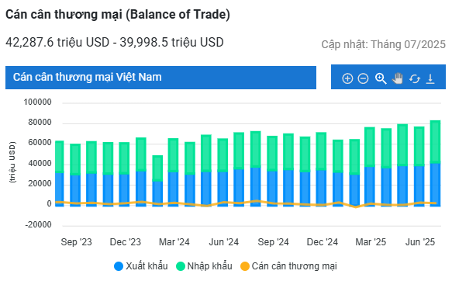Click the Cập nhật Tháng 07/2025 label

(384, 44)
